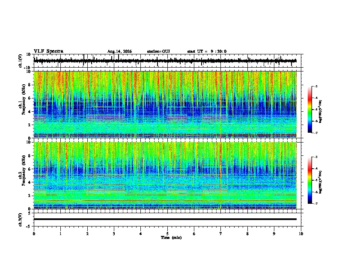Click the 'VLF Spectra' title text

(x=48, y=51)
